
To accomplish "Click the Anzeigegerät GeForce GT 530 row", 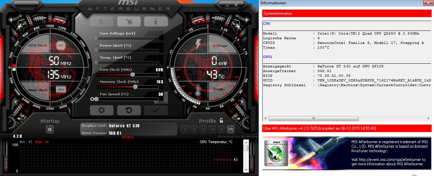I will [323, 66].
